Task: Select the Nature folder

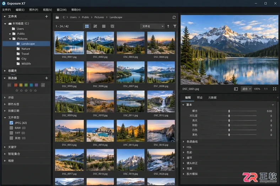Action: click(26, 49)
